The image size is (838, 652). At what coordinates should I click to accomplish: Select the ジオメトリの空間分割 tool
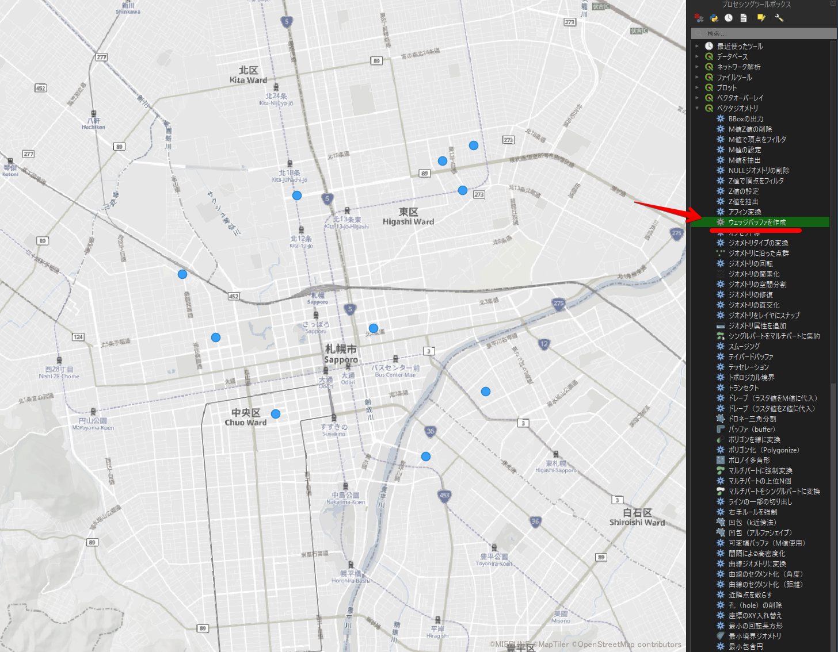point(757,285)
